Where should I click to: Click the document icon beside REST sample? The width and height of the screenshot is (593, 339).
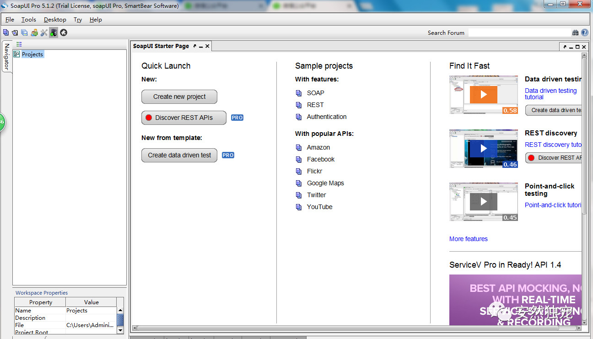coord(299,105)
